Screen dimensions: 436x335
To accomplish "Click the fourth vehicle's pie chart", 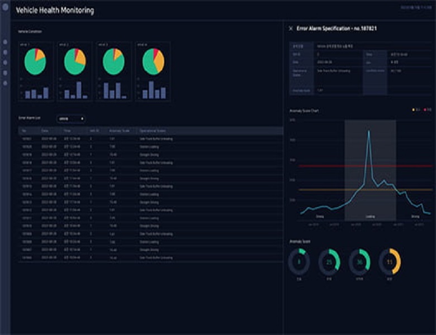I will 153,61.
